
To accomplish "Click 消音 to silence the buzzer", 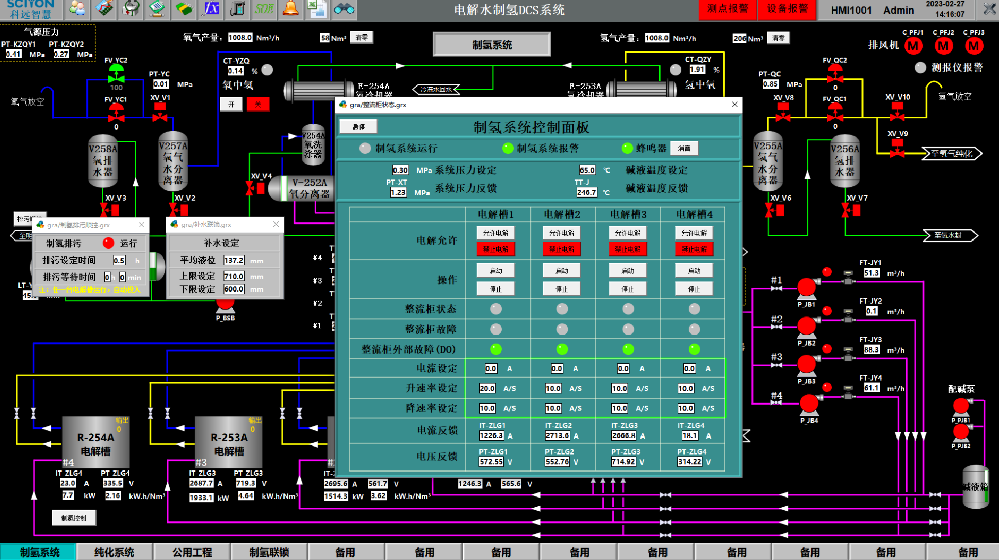I will (x=684, y=148).
